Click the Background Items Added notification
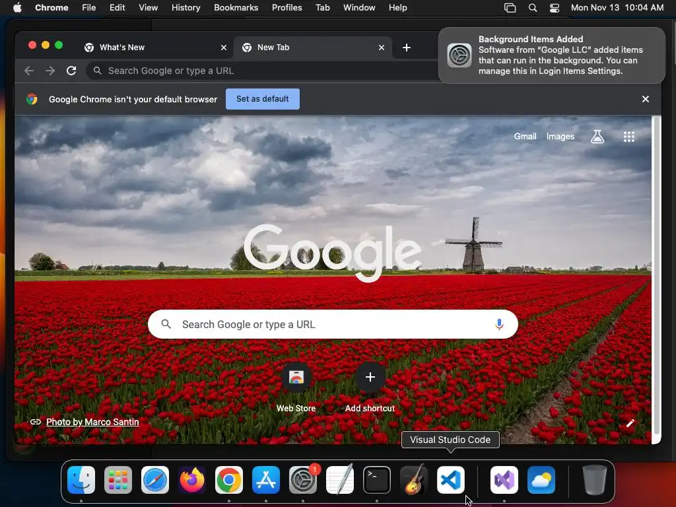This screenshot has width=676, height=507. [551, 55]
